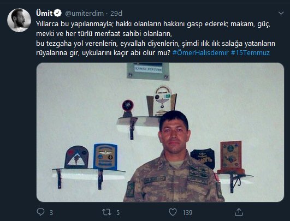Retweet this post via the arrows icon
Image resolution: width=290 pixels, height=221 pixels.
tap(106, 212)
